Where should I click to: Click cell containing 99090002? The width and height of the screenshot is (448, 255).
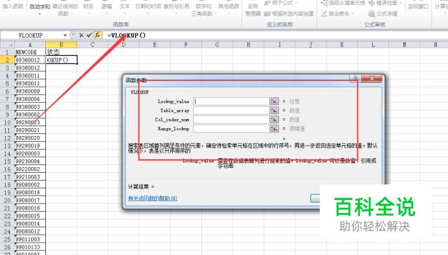[30, 184]
